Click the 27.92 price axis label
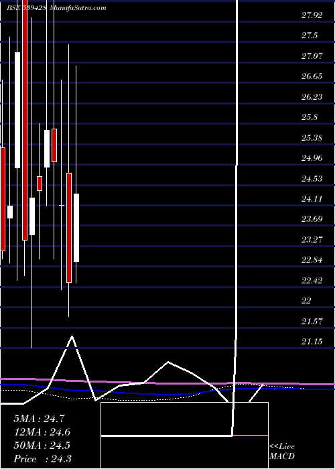This screenshot has height=469, width=335. pyautogui.click(x=312, y=15)
